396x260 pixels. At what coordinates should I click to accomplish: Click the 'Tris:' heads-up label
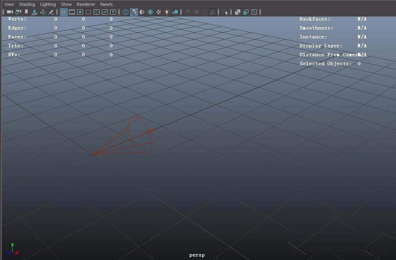[x=15, y=46]
